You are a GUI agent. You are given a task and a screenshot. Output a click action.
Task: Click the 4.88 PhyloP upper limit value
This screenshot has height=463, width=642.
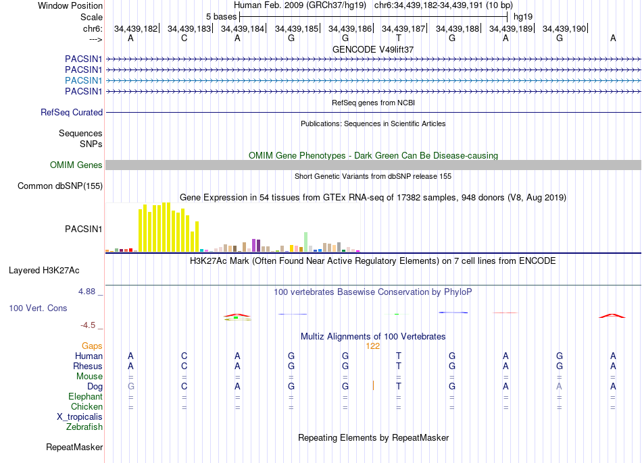click(87, 292)
